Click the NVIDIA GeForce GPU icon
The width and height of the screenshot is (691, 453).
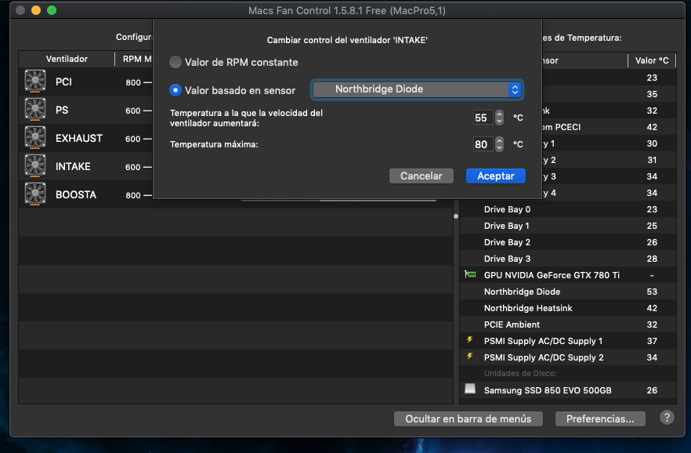[470, 275]
